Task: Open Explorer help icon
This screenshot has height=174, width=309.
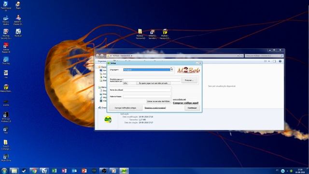Action: (x=280, y=61)
